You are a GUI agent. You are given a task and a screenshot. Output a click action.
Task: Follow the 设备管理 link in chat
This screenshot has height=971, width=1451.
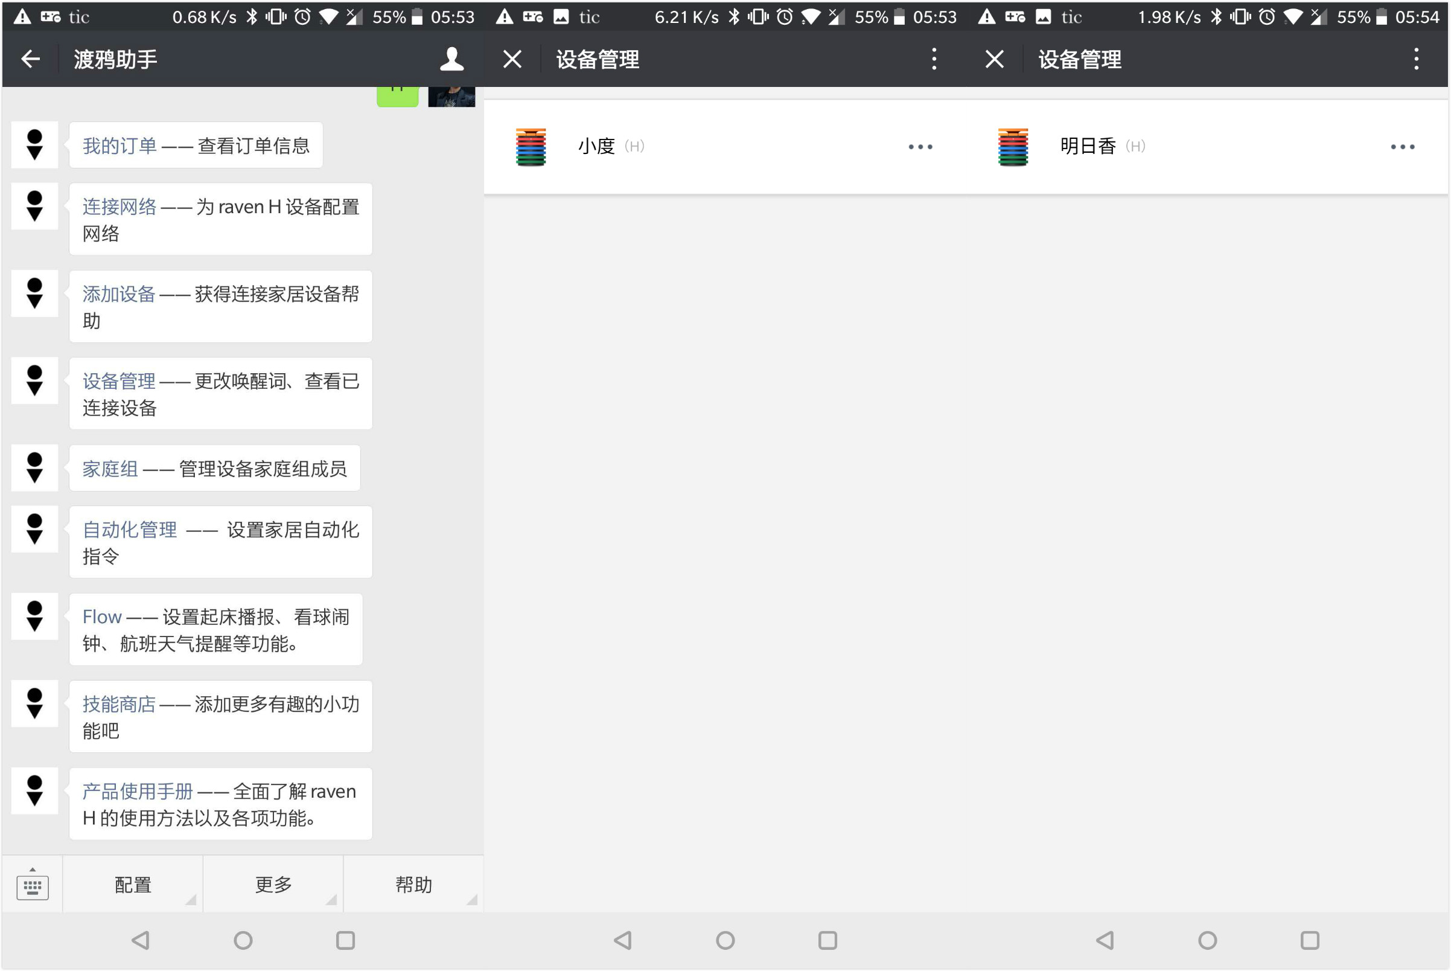(119, 382)
